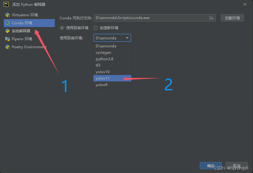Select Virtualenv 环境 in the sidebar
The height and width of the screenshot is (173, 253).
[x=29, y=15]
